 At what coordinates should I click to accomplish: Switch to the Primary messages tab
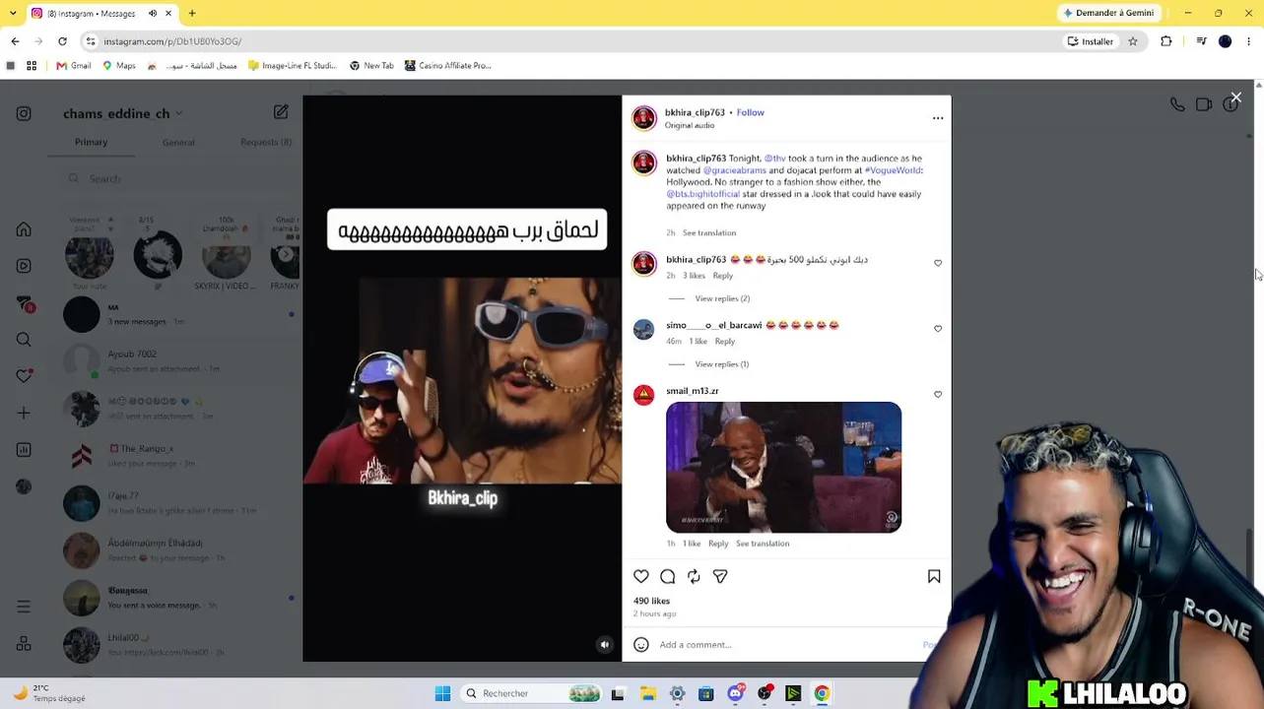91,142
